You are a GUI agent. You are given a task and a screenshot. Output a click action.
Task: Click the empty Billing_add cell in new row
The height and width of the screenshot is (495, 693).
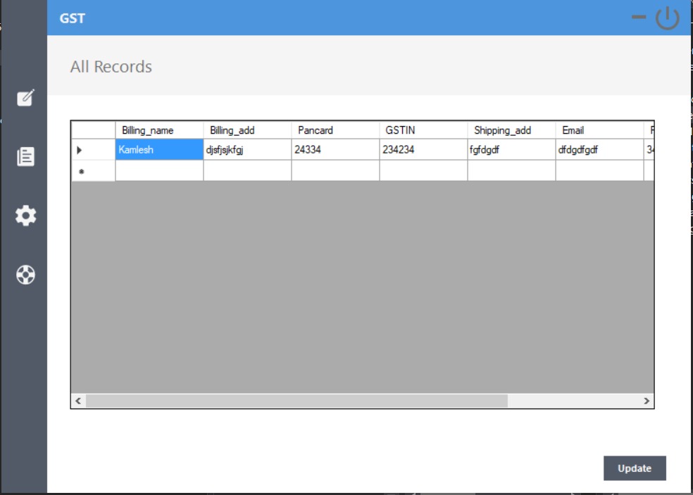247,170
